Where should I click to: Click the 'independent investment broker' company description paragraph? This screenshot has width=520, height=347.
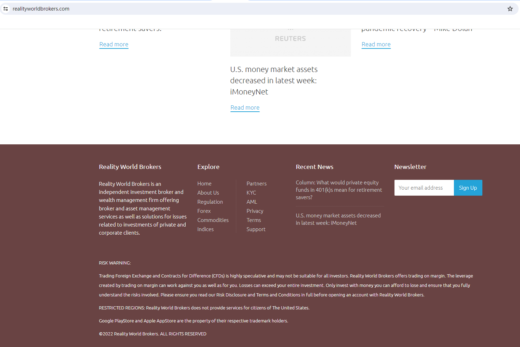point(143,208)
